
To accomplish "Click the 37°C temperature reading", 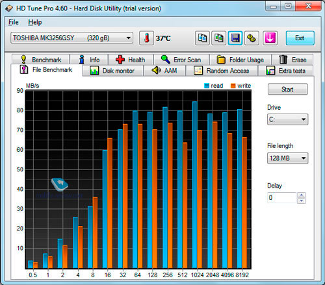I will click(163, 38).
